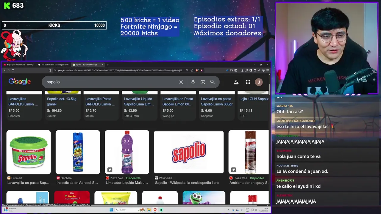Close the sapolio Google tab
Screen dimensions: 381x214
(x=102, y=65)
